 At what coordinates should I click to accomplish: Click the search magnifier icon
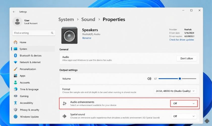click(x=52, y=33)
